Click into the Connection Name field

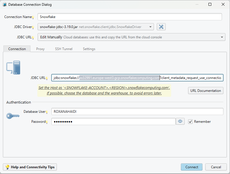(130, 17)
